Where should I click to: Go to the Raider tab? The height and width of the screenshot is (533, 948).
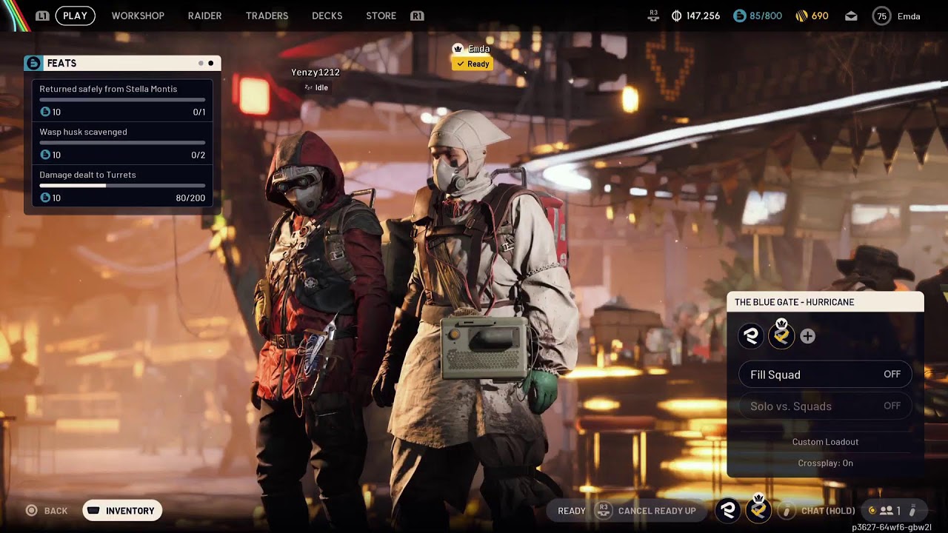click(204, 16)
